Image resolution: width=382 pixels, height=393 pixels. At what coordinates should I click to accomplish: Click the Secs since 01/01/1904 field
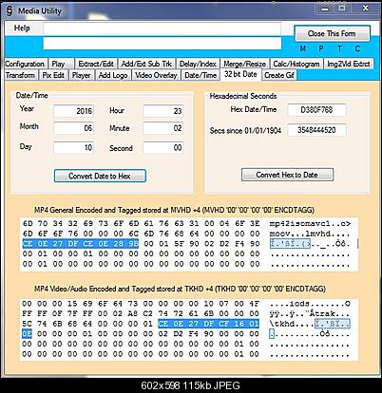point(316,130)
